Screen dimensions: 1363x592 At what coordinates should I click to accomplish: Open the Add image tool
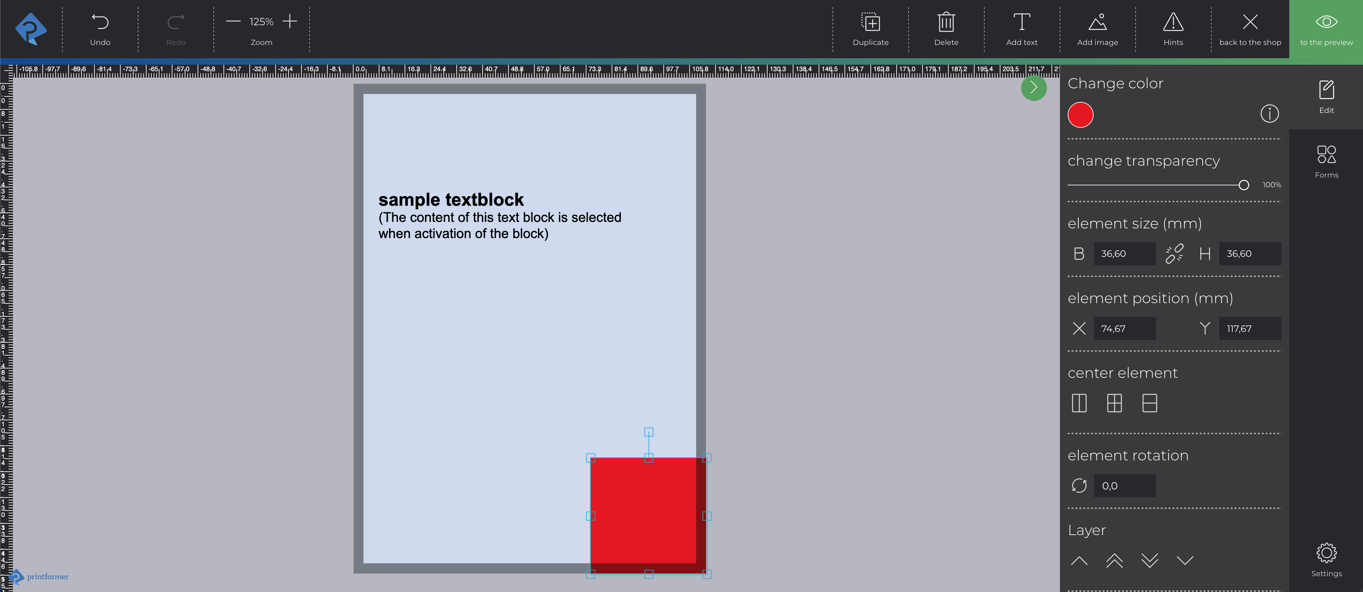[1097, 29]
